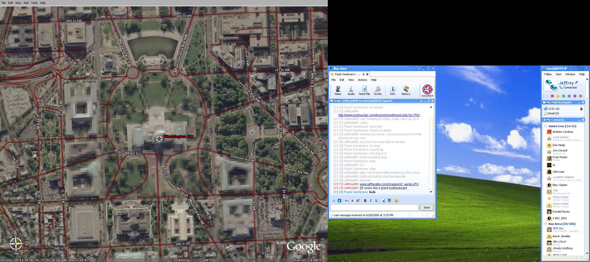View chat History

click(406, 90)
